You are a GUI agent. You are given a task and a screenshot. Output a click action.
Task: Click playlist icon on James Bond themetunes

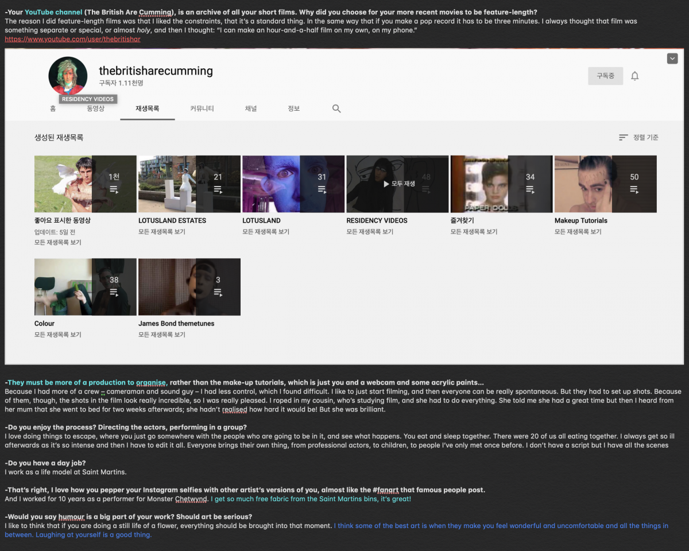click(x=218, y=292)
